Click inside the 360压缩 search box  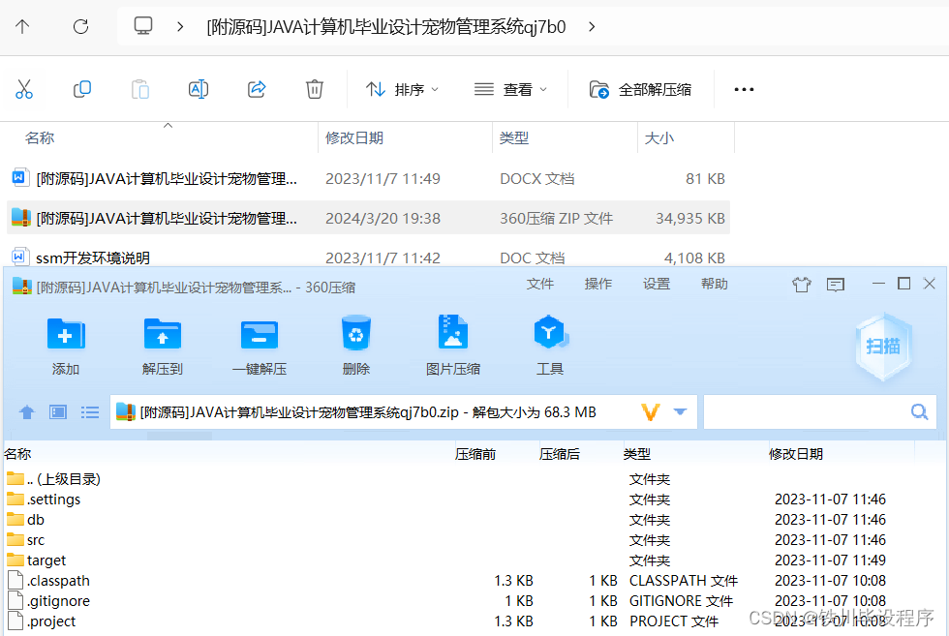[x=813, y=411]
